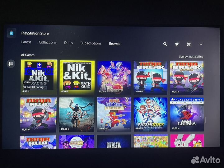Screen dimensions: 224x168
Task: Open the purple demon face game tile
Action: [77, 142]
